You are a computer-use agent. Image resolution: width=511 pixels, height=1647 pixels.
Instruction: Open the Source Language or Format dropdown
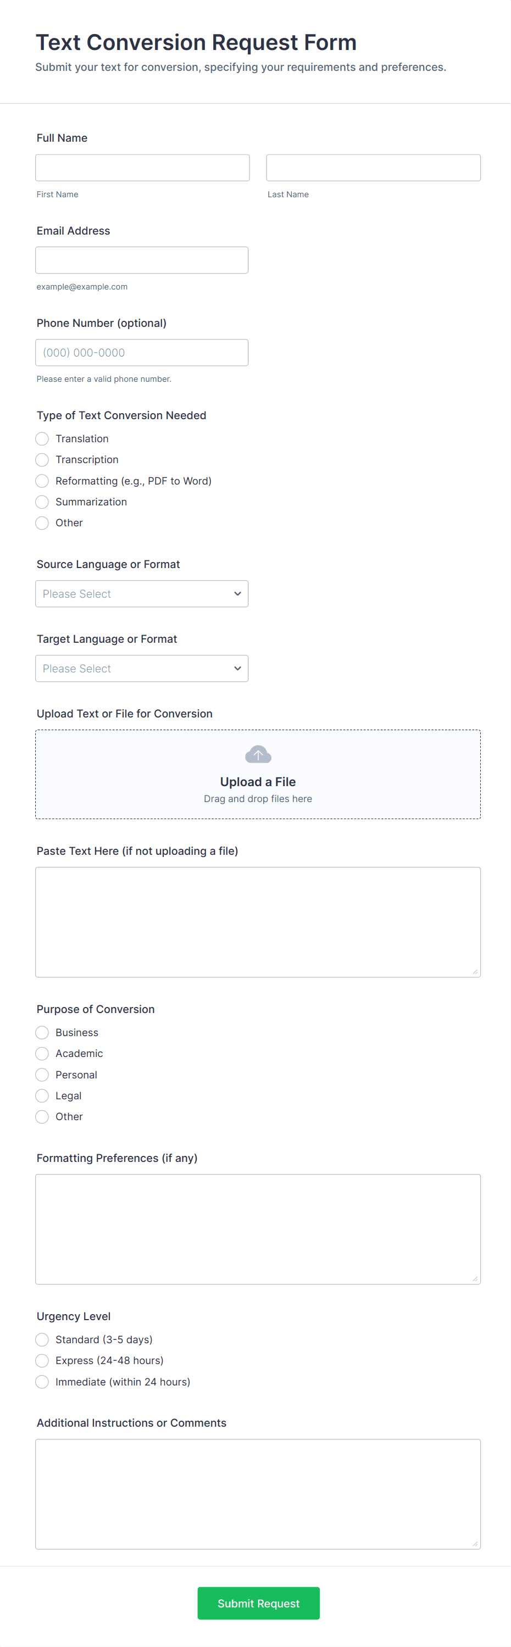point(141,594)
